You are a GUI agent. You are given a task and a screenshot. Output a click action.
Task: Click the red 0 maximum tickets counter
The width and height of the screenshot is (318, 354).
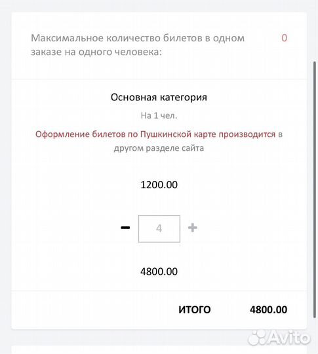coord(285,38)
